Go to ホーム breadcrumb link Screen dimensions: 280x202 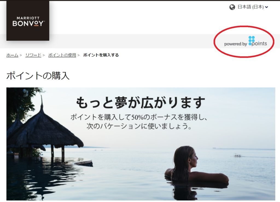tap(12, 55)
